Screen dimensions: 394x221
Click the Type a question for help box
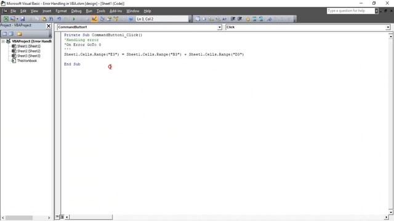(x=350, y=11)
